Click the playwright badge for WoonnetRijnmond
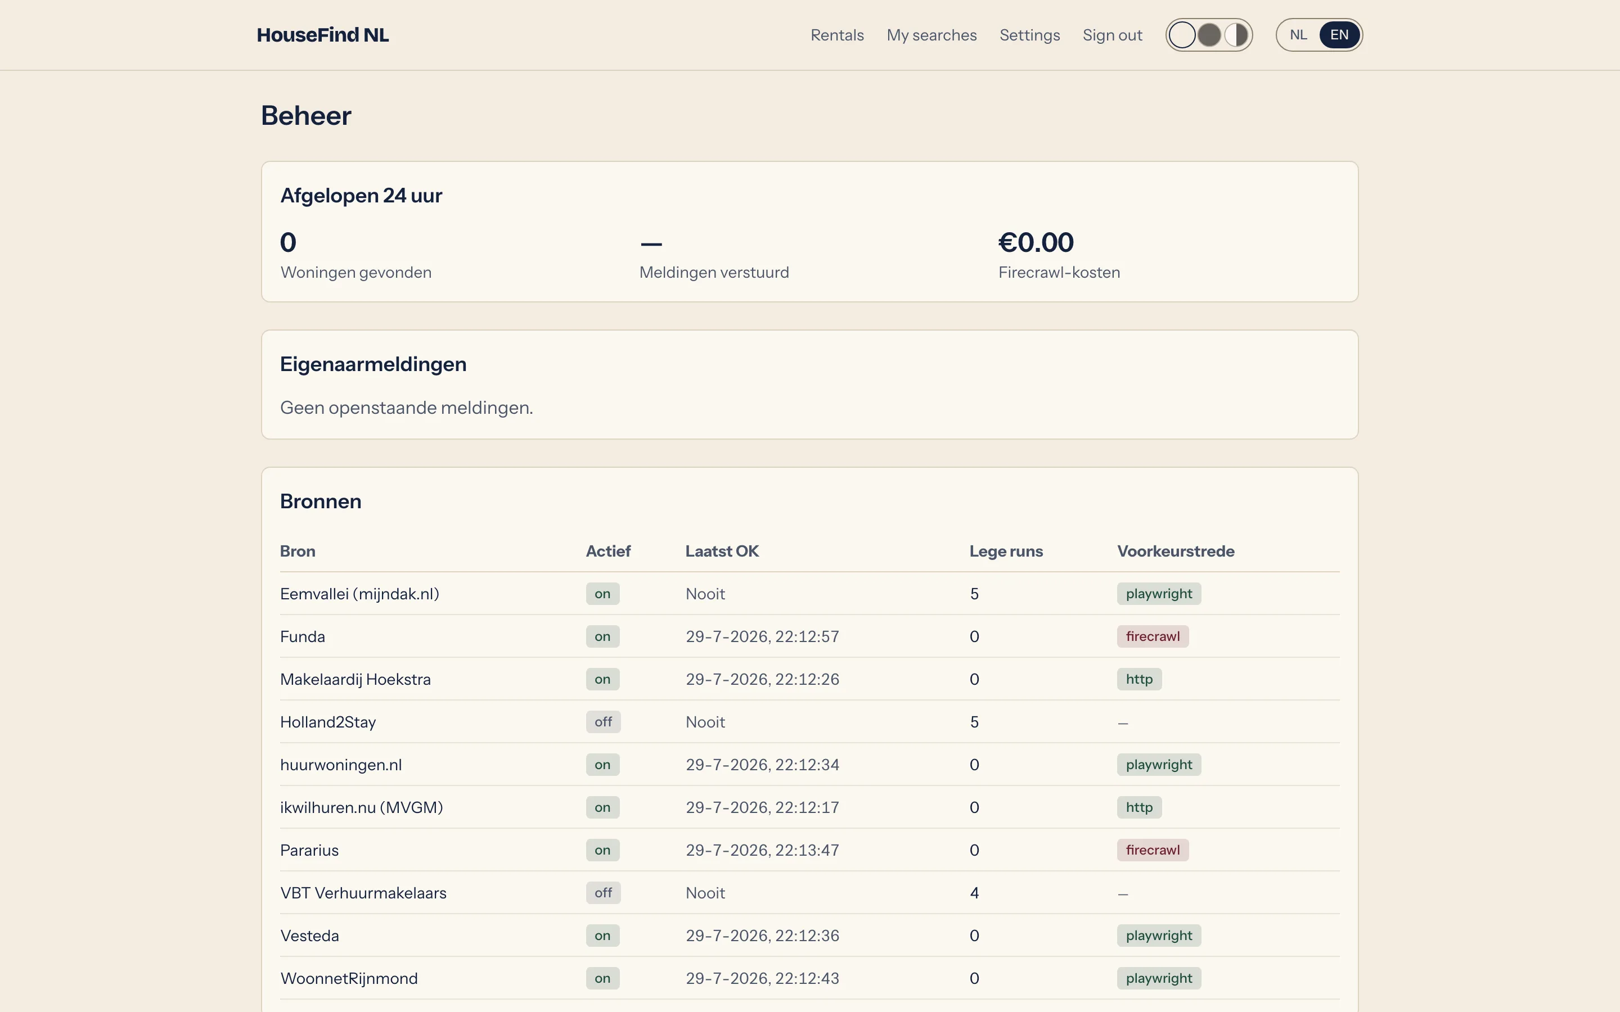1620x1012 pixels. click(1159, 978)
